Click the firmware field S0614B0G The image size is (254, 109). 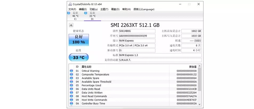(137, 31)
